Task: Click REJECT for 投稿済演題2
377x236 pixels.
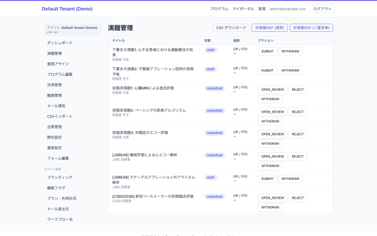Action: [297, 112]
